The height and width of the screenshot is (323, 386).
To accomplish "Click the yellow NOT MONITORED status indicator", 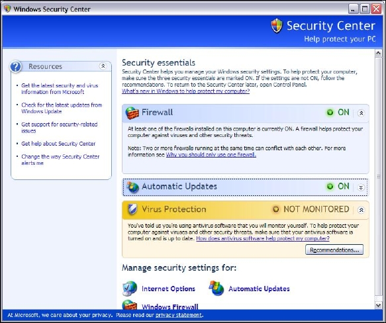I will tap(275, 209).
